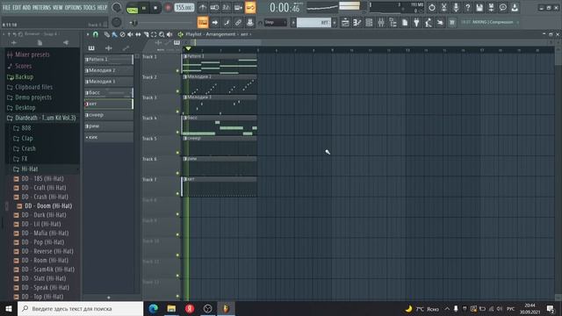Expand the Clap folder in browser
This screenshot has width=562, height=316.
[27, 139]
